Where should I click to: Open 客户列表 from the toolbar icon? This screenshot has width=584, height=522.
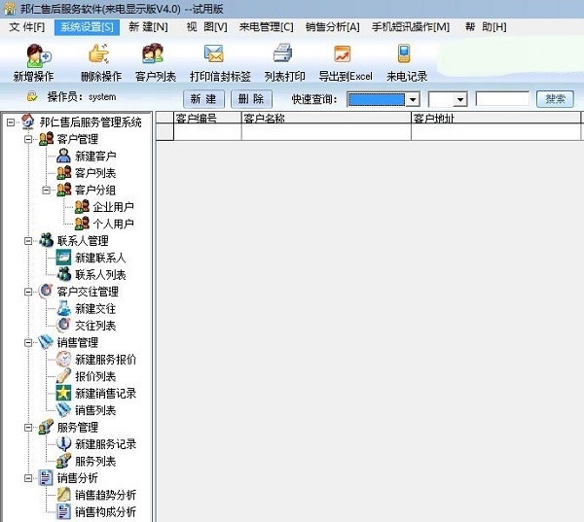coord(153,53)
